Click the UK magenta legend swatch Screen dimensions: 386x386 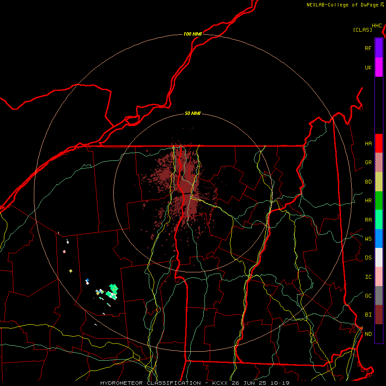point(379,67)
